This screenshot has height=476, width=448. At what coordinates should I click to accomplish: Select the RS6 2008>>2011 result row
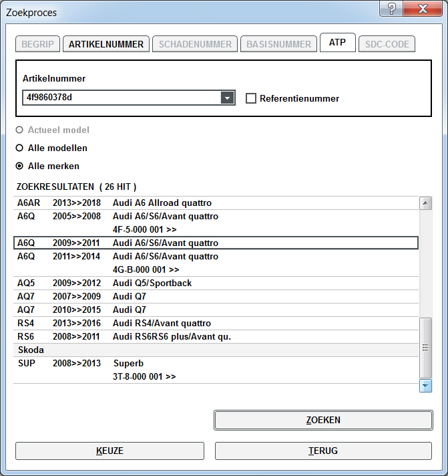point(216,336)
